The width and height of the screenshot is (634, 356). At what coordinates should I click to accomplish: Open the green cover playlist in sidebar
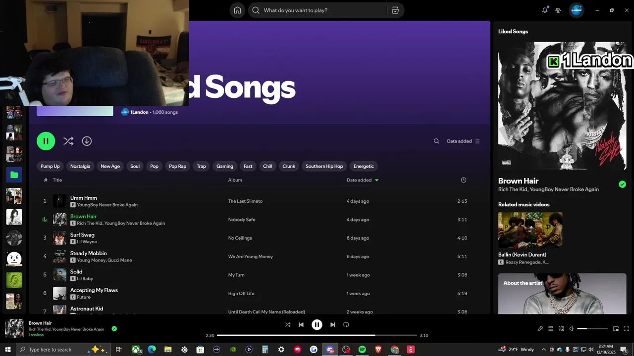[x=14, y=280]
